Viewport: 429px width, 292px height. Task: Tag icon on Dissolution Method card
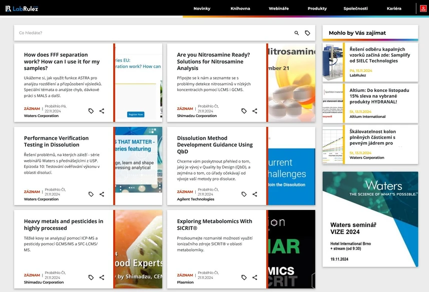coord(244,194)
